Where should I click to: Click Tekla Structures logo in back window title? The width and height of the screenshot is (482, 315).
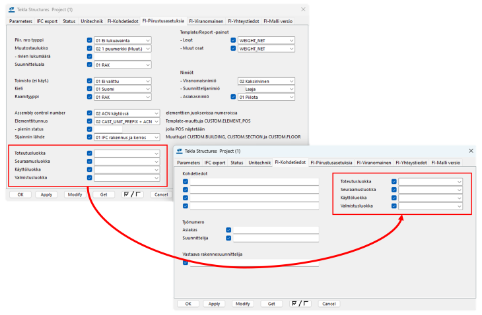pyautogui.click(x=12, y=10)
